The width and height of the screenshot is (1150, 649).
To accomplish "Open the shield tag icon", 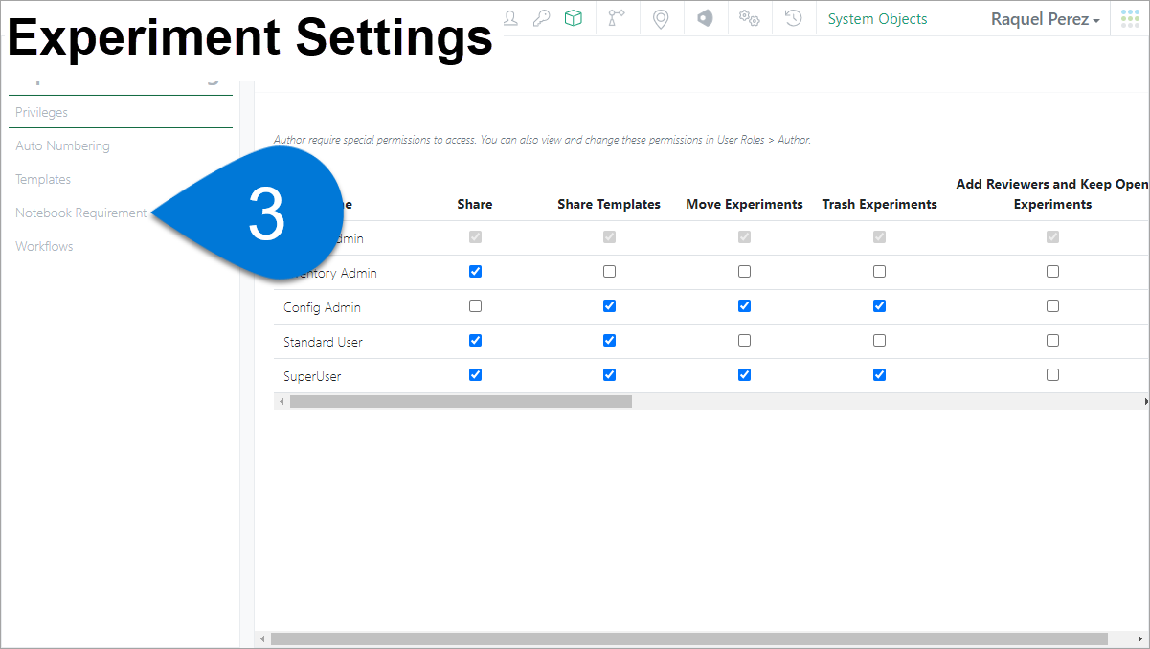I will [705, 18].
